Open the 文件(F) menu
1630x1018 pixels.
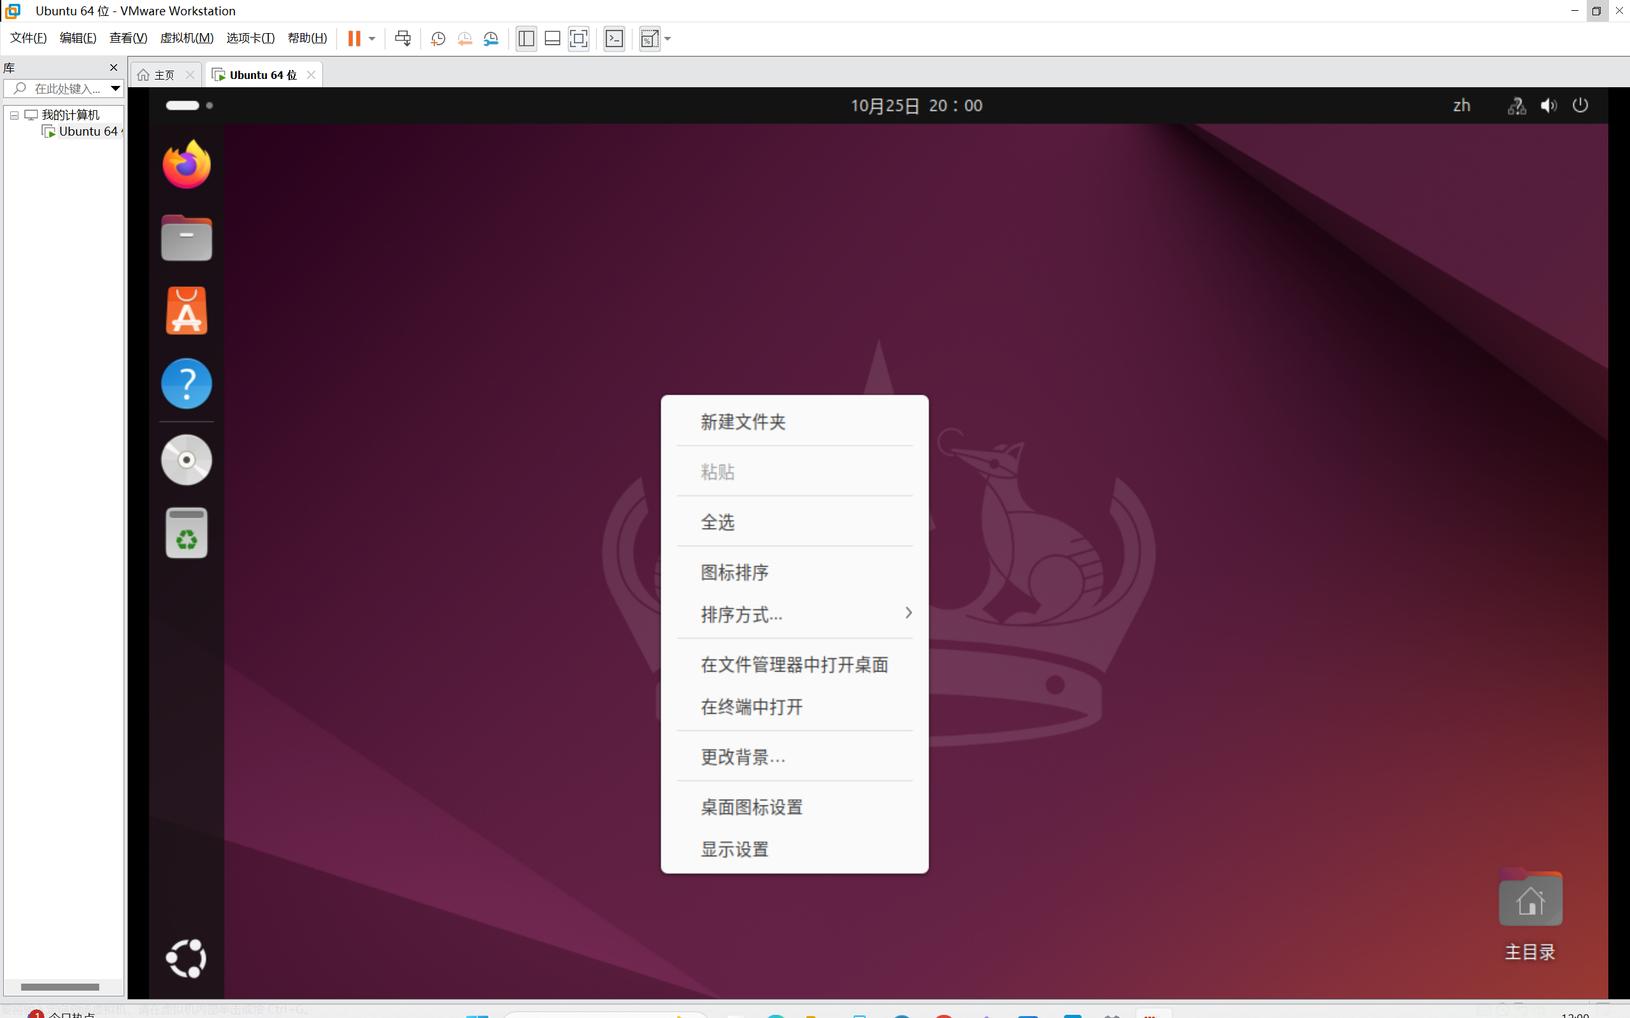pos(28,38)
